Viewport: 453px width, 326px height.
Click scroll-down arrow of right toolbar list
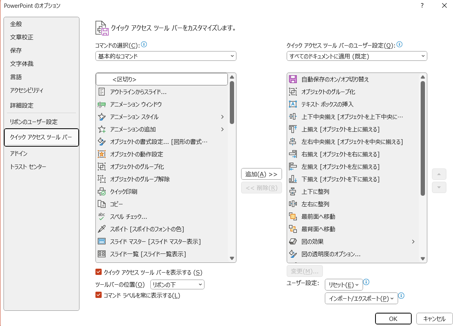(x=423, y=259)
